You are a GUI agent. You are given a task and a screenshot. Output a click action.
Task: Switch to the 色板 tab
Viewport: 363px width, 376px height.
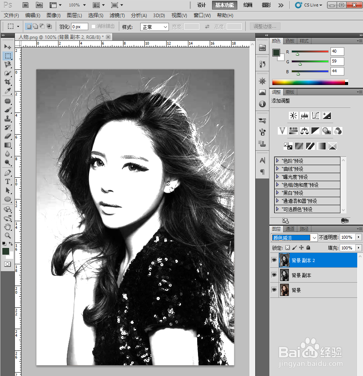coord(290,41)
